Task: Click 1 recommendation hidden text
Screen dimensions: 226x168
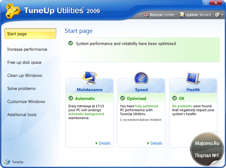Action: [141, 120]
